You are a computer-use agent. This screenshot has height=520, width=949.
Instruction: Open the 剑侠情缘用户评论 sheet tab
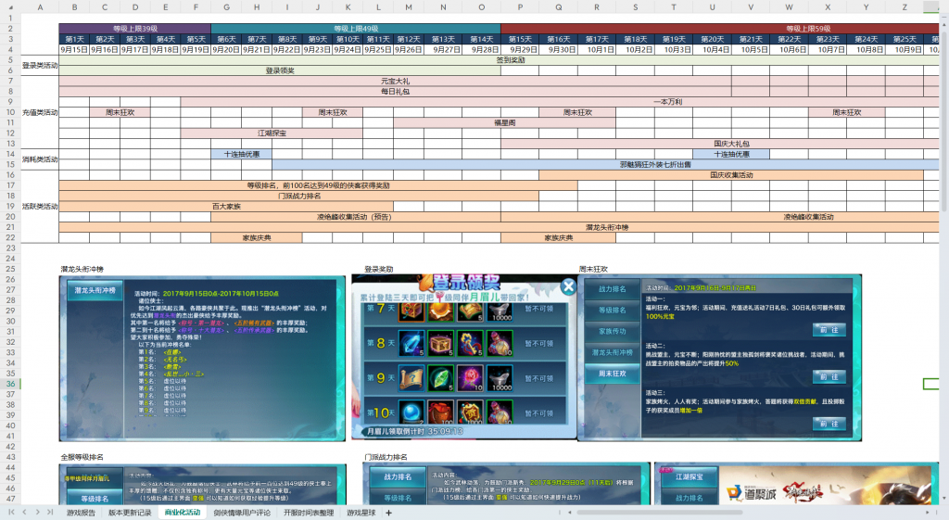click(241, 513)
